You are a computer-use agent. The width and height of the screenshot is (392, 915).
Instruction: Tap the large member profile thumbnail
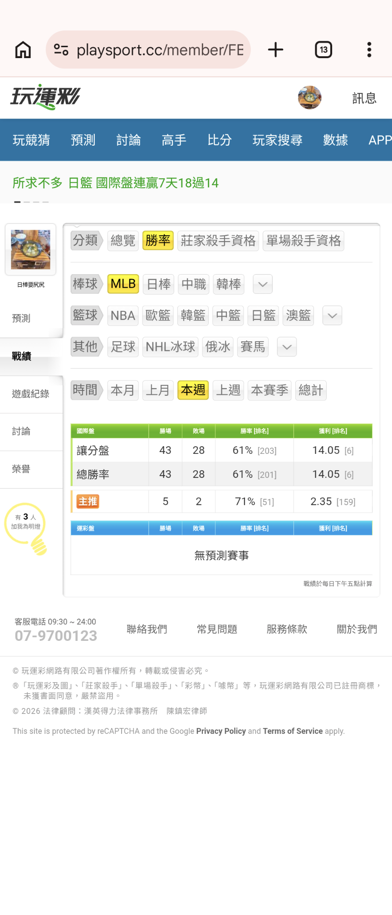(x=31, y=250)
